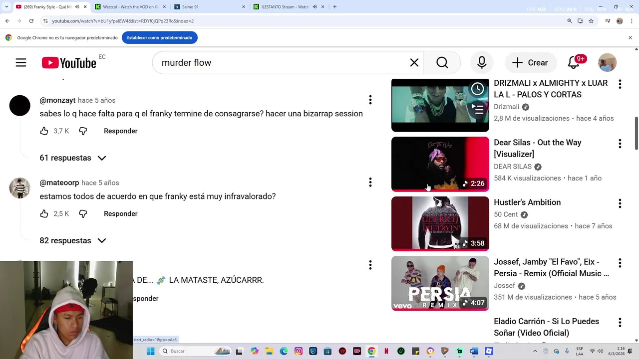
Task: Click the Crear button
Action: 530,62
